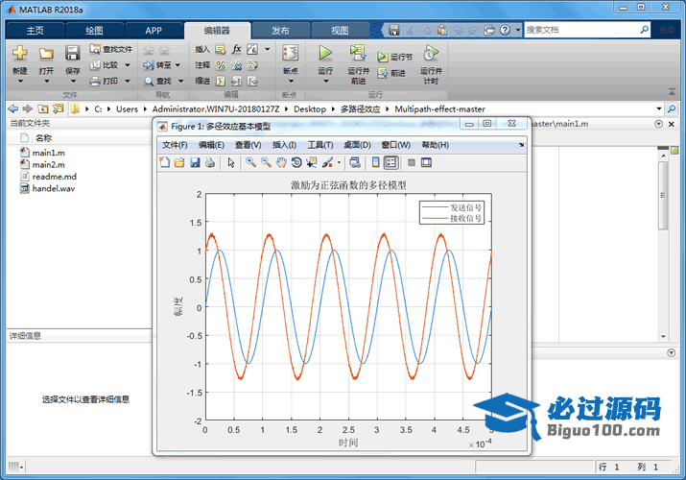
Task: Click Desktop in the folder path
Action: 310,108
